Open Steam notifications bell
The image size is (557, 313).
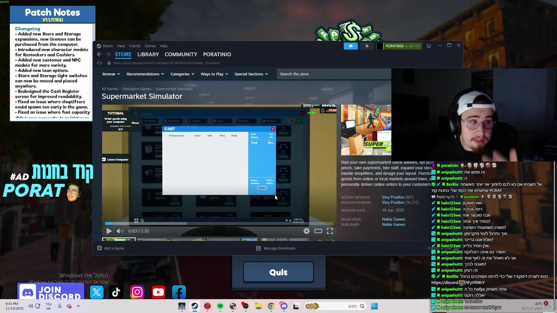(x=367, y=46)
